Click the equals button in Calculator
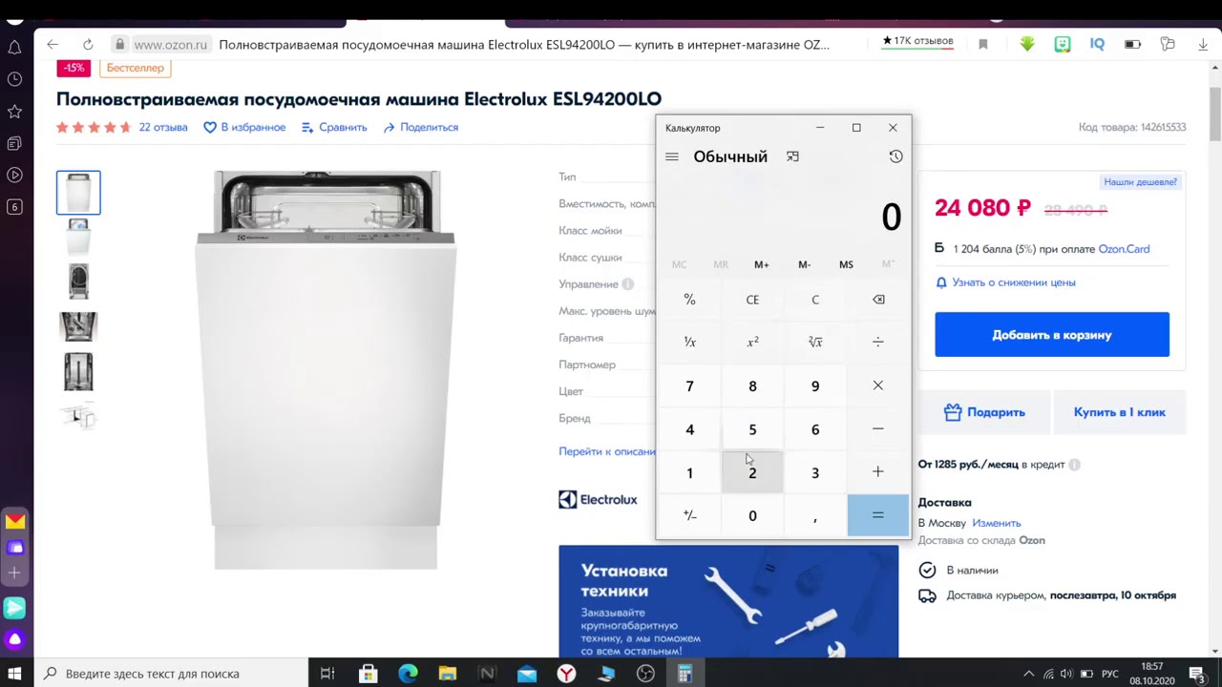Screen dimensions: 1222x687 click(x=878, y=515)
